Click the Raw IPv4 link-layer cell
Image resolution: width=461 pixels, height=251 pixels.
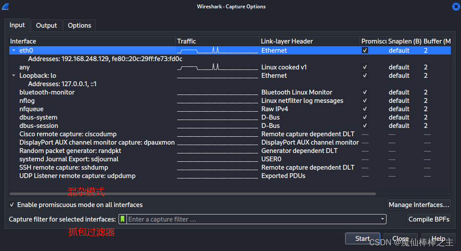275,109
